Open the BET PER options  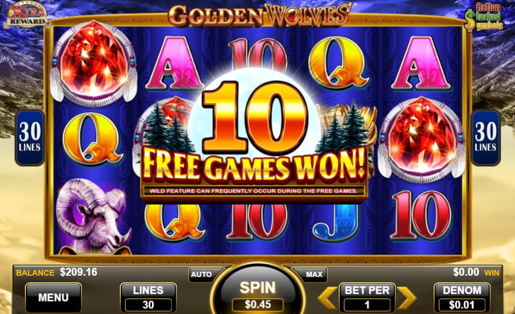367,297
